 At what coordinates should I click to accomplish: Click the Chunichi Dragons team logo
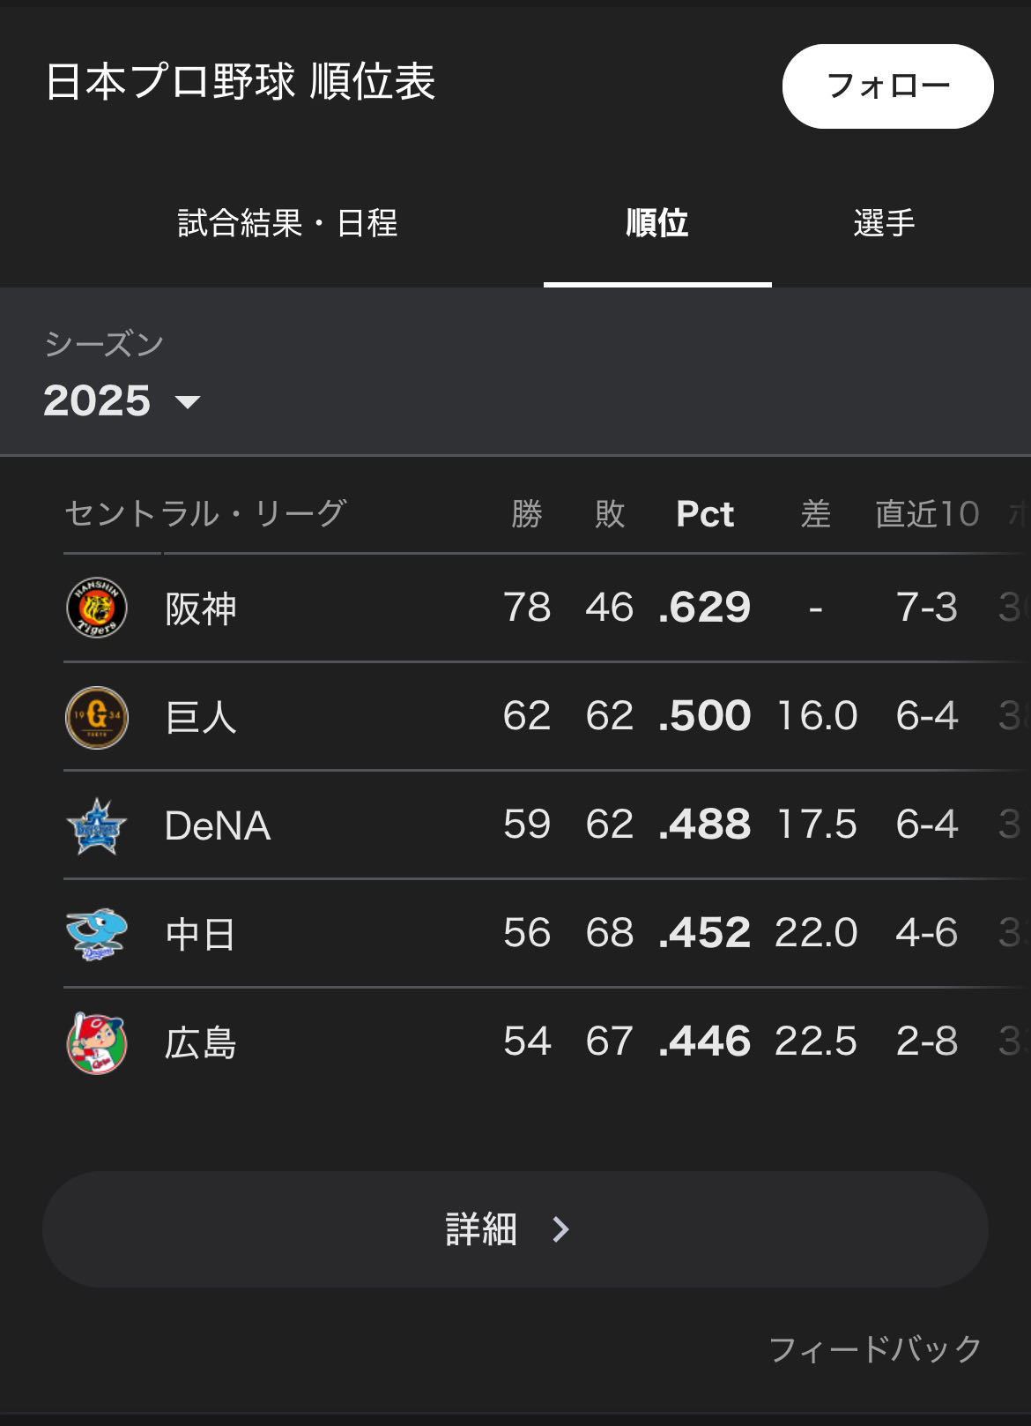[x=97, y=934]
